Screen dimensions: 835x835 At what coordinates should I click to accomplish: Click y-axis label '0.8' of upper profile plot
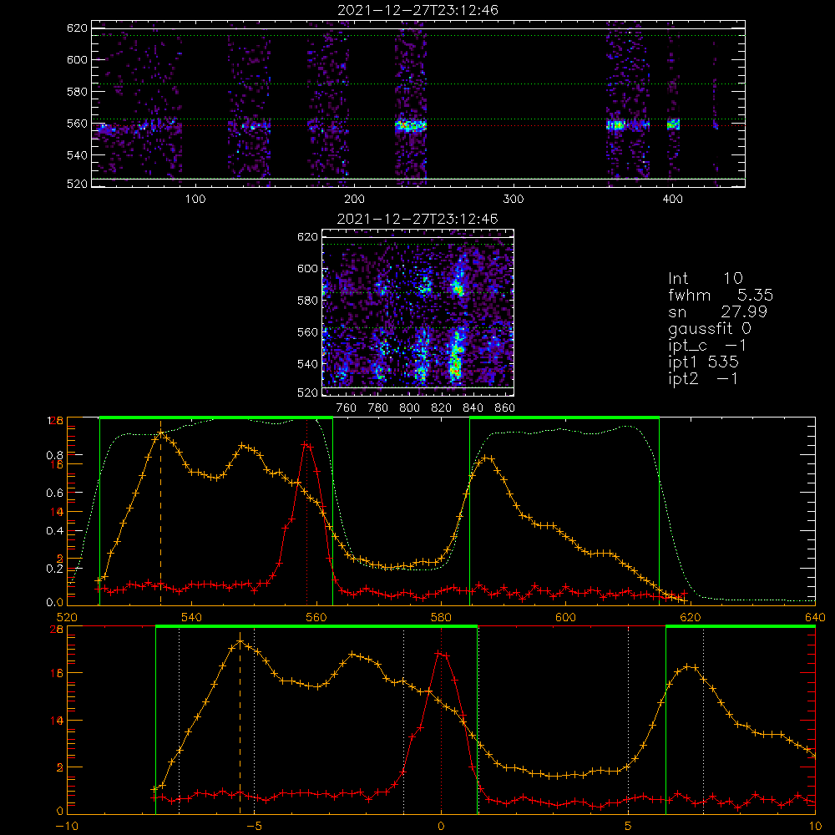[54, 455]
